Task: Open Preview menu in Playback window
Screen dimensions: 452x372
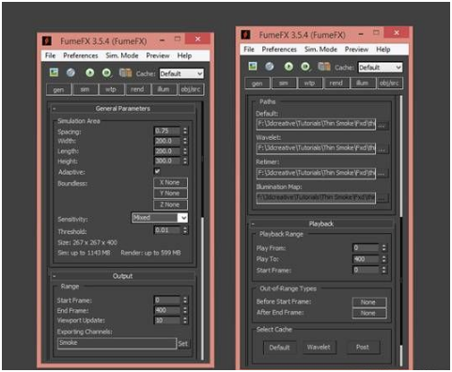Action: pos(356,50)
